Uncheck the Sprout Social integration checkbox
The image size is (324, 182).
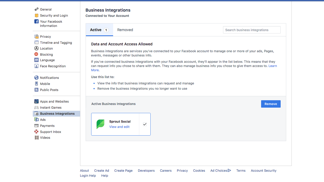pyautogui.click(x=145, y=124)
